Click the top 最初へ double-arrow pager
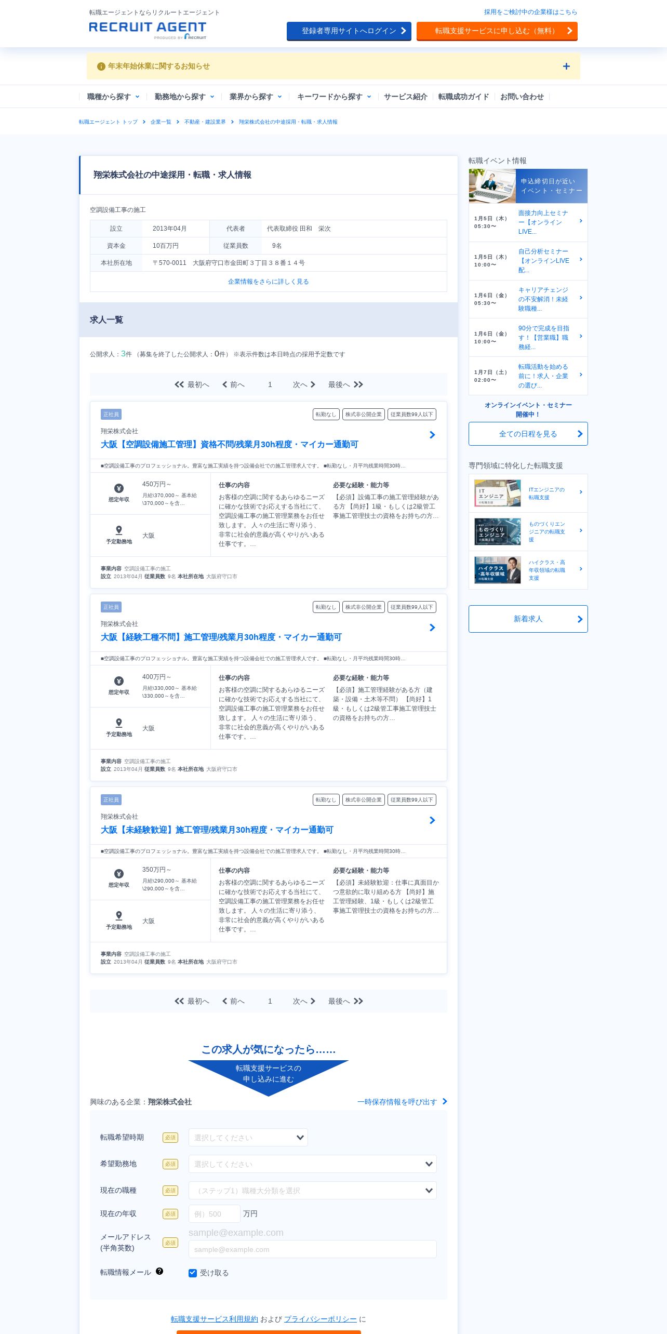667x1334 pixels. (192, 384)
